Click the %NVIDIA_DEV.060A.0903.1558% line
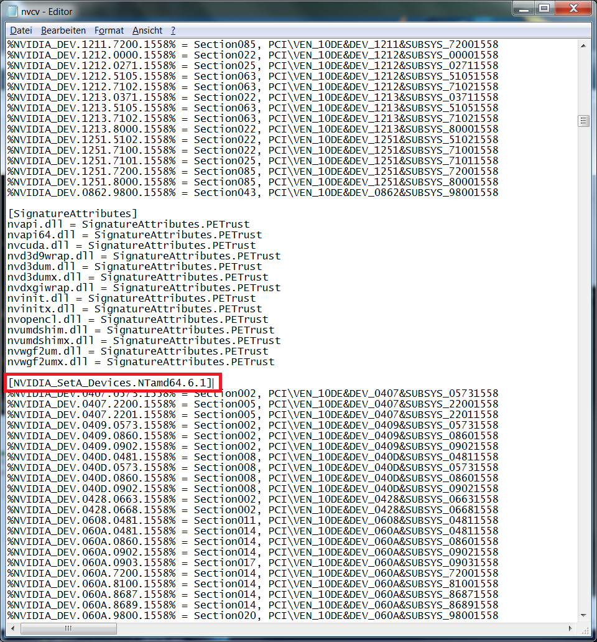Viewport: 597px width, 642px height. coord(253,563)
